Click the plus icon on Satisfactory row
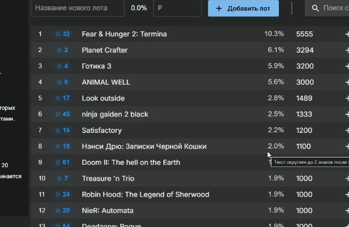This screenshot has width=349, height=227. pos(346,131)
